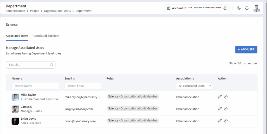Open notifications bell icon
The image size is (267, 134).
[247, 8]
